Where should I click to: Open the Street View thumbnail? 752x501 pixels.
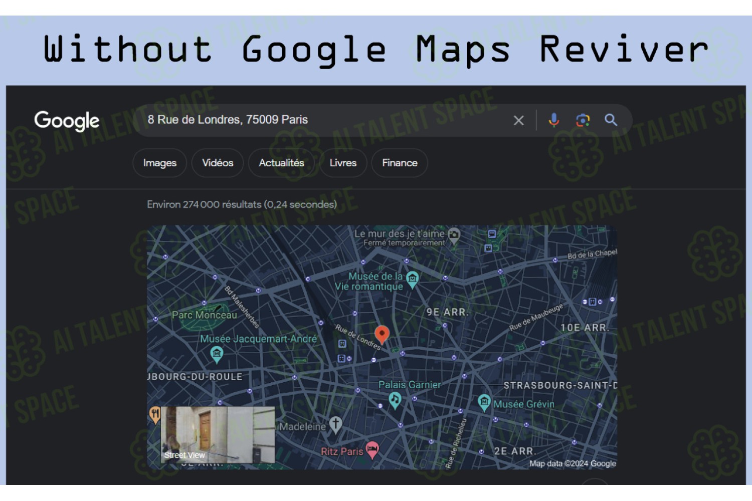pyautogui.click(x=218, y=434)
